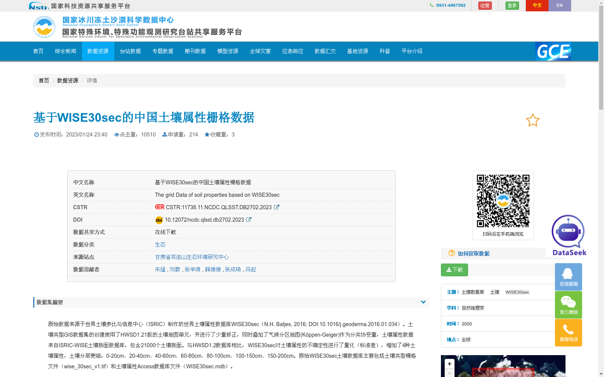Screen dimensions: 604x377
Task: Click the green 登录 login button
Action: (512, 6)
